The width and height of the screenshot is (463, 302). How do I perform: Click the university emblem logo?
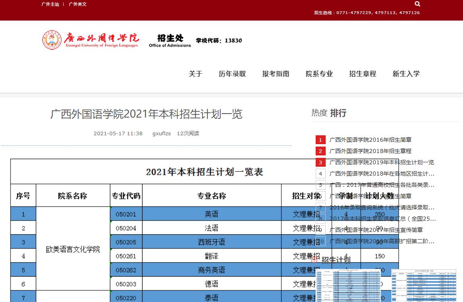[x=52, y=40]
